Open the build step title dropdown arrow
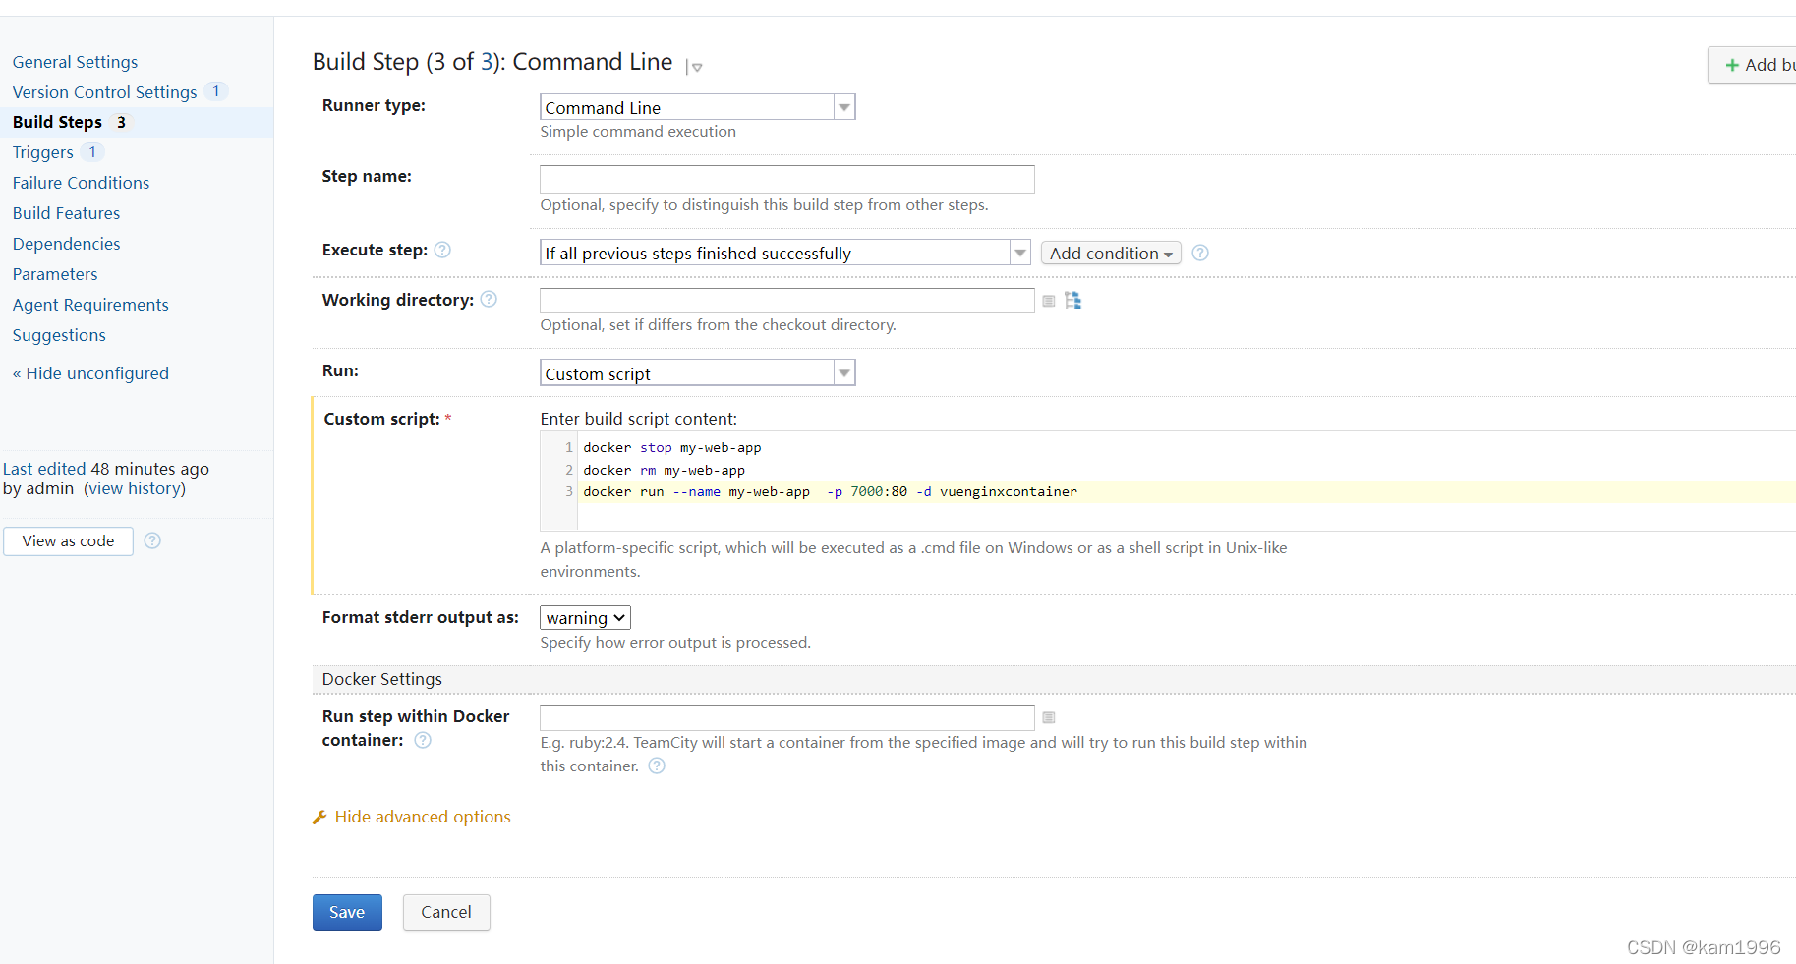Image resolution: width=1796 pixels, height=964 pixels. pyautogui.click(x=695, y=67)
